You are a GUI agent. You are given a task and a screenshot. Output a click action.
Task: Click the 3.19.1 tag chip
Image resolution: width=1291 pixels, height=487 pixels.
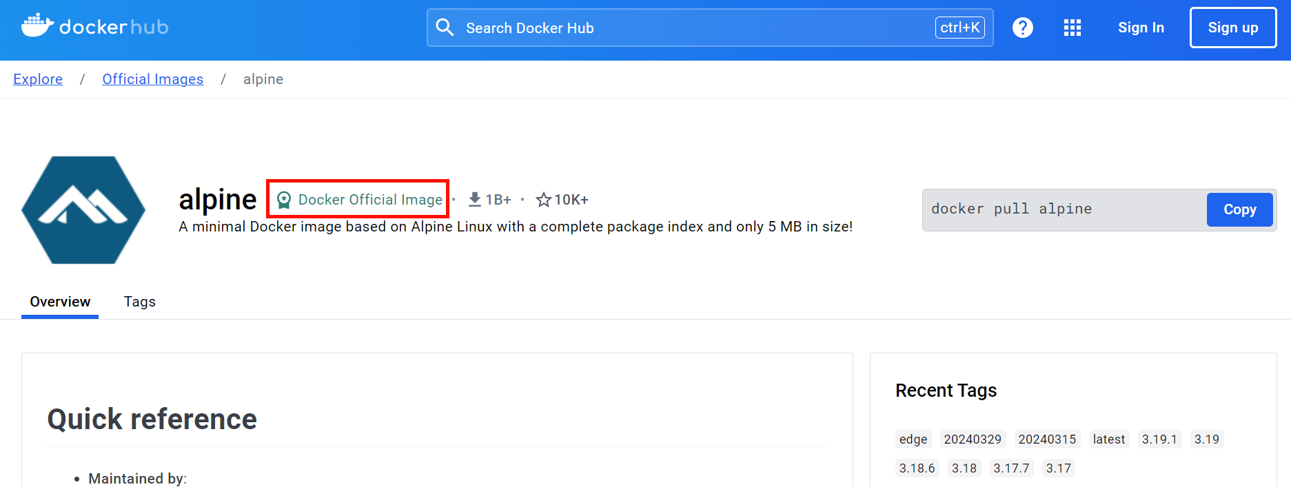1159,439
